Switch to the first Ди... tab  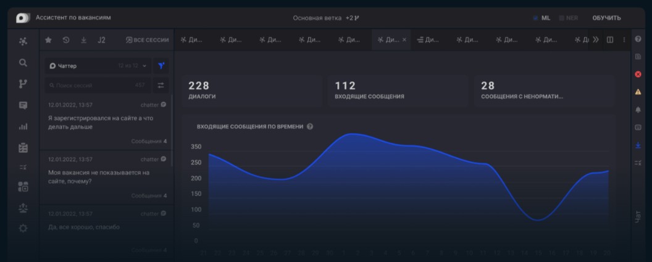click(x=193, y=40)
